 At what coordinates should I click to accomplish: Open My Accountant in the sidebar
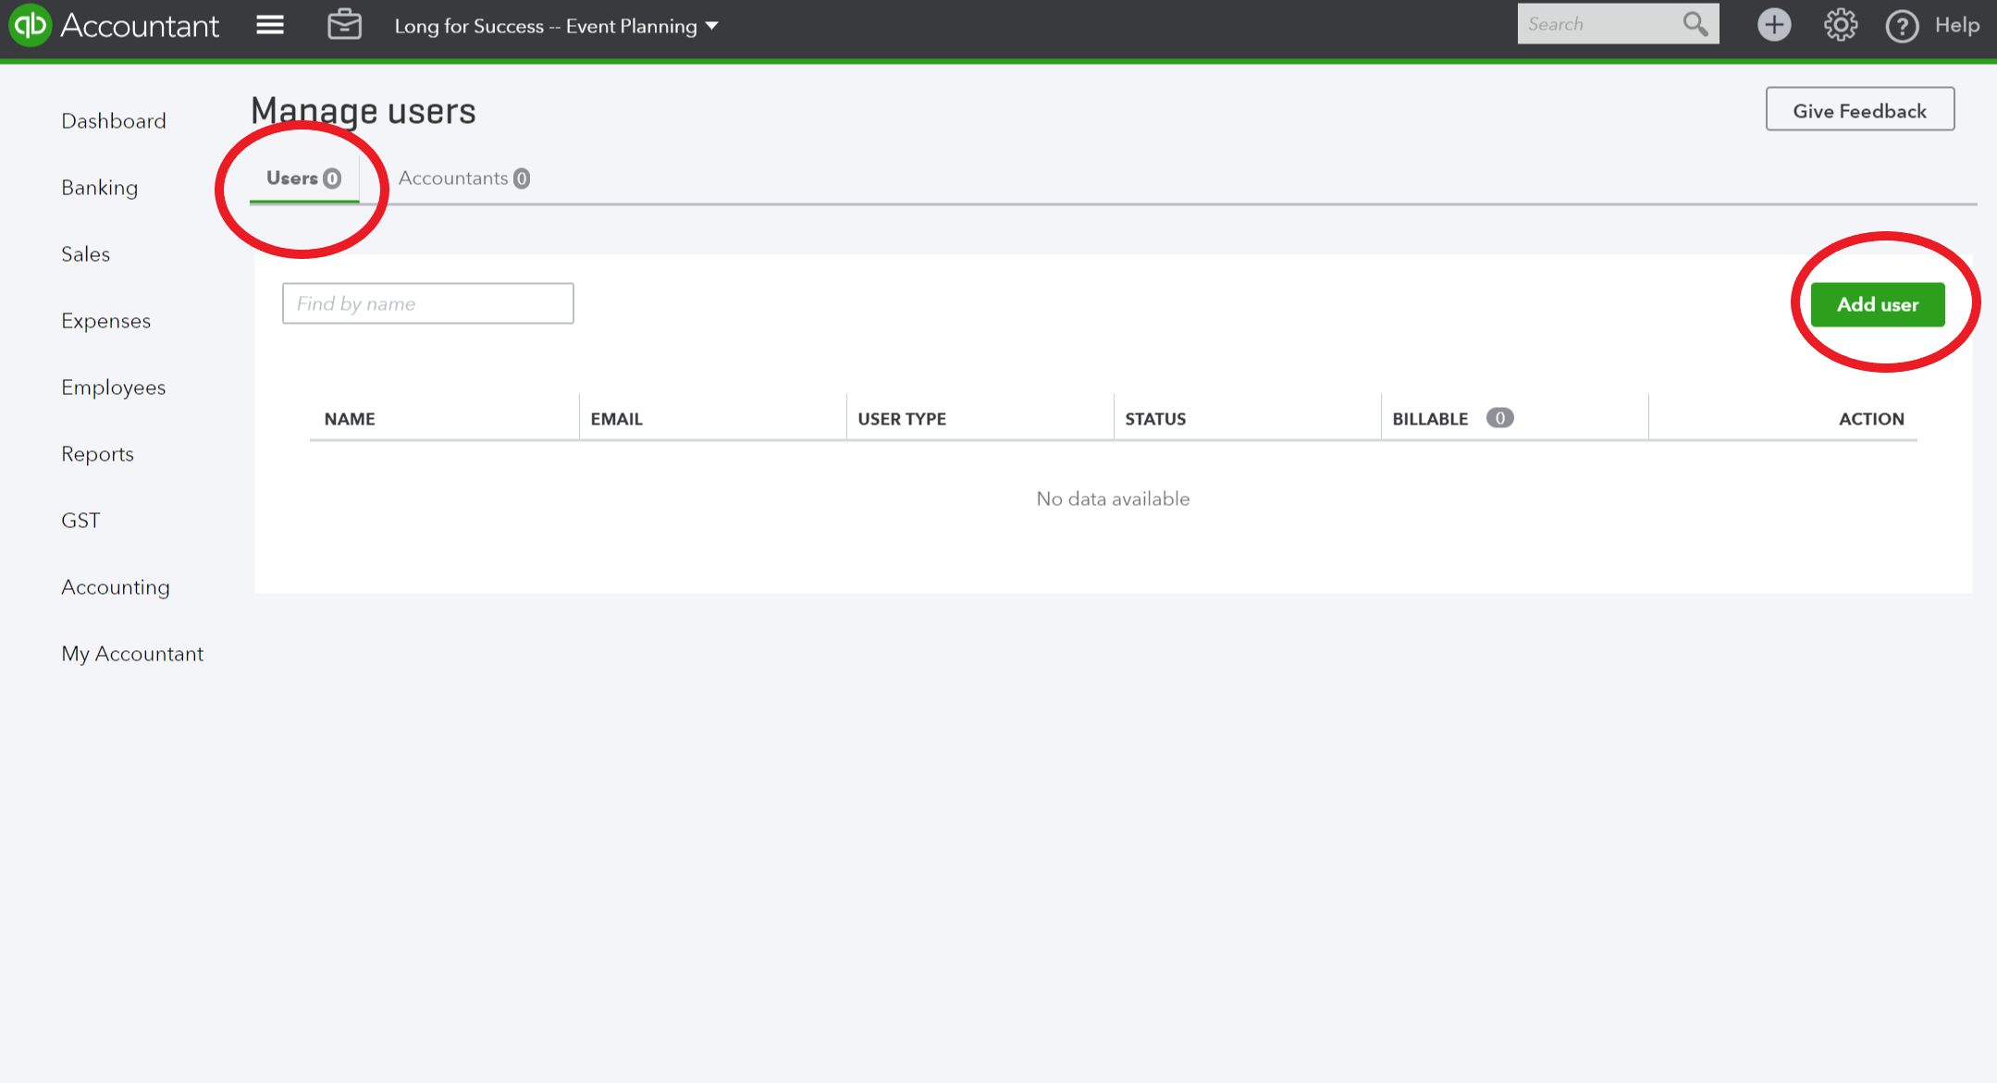click(x=132, y=654)
